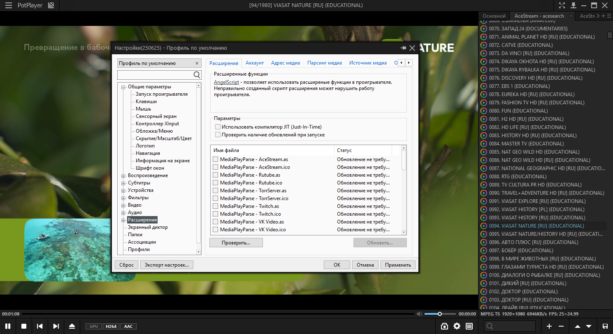Check MediaPlayParse - Rutube.as
The width and height of the screenshot is (613, 334).
215,175
